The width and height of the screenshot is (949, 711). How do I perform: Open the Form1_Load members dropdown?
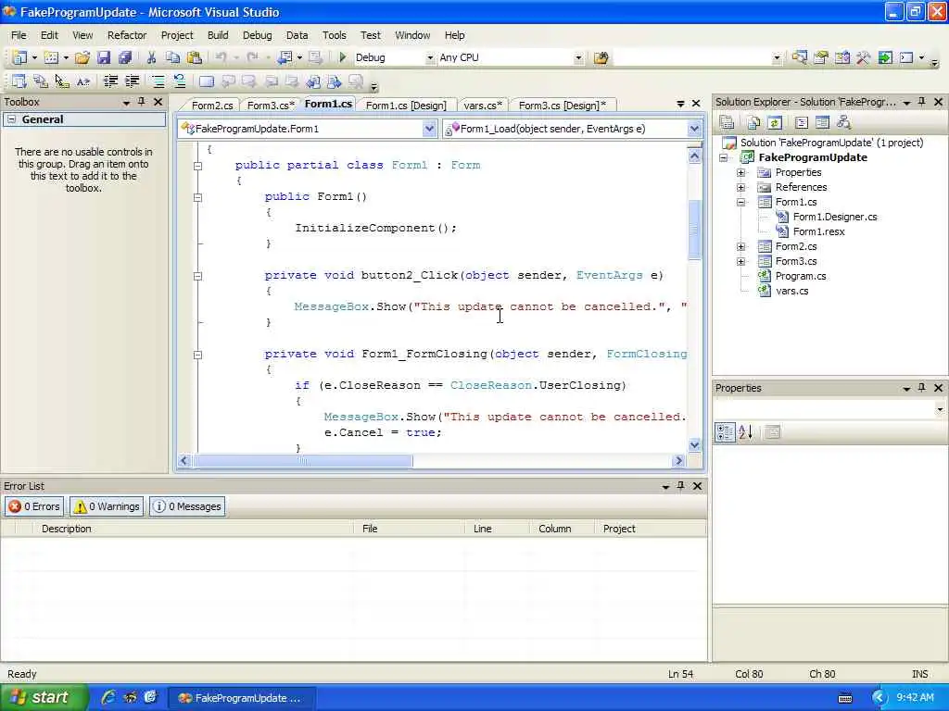point(694,128)
